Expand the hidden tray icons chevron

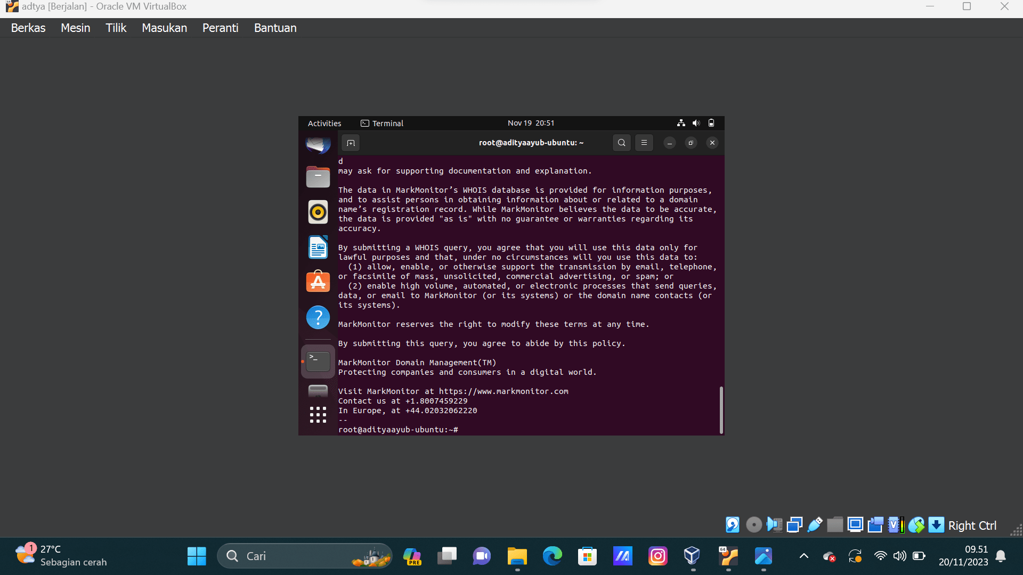804,556
